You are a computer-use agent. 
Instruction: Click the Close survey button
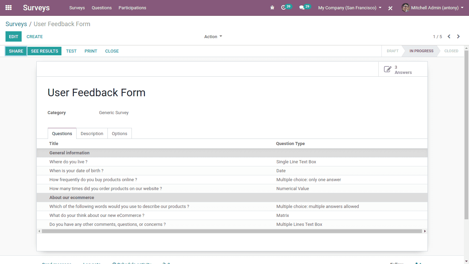pyautogui.click(x=112, y=51)
